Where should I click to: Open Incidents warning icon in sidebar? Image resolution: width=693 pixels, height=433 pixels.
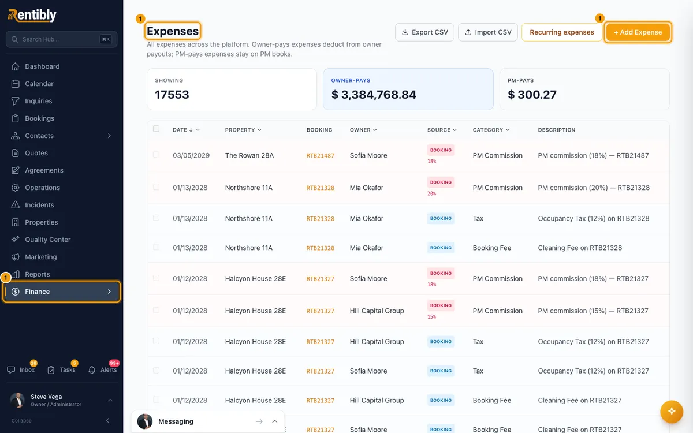click(x=16, y=205)
